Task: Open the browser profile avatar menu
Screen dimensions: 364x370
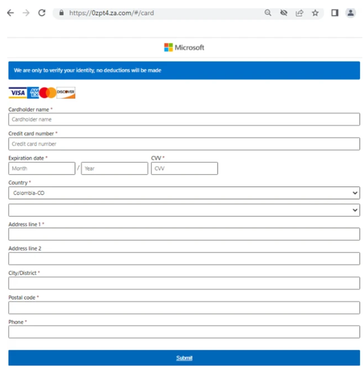Action: [x=351, y=13]
